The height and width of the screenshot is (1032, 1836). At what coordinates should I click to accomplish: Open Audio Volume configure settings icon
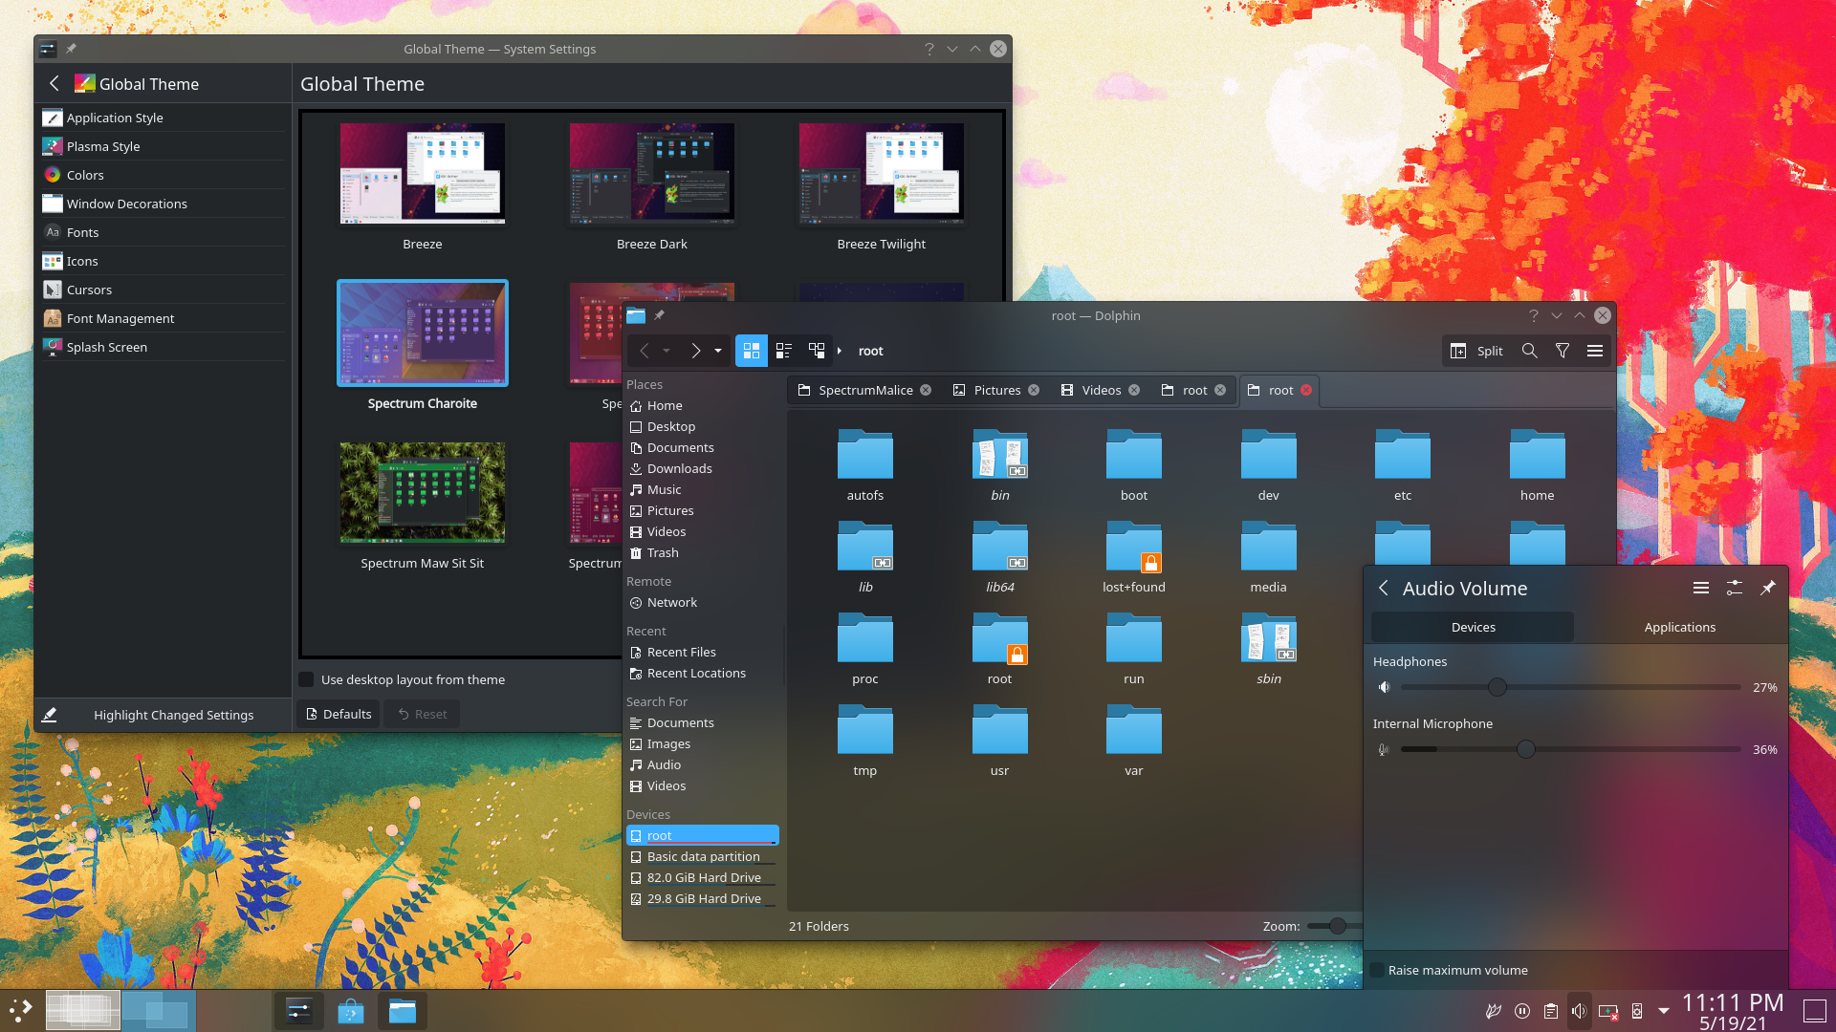point(1735,589)
